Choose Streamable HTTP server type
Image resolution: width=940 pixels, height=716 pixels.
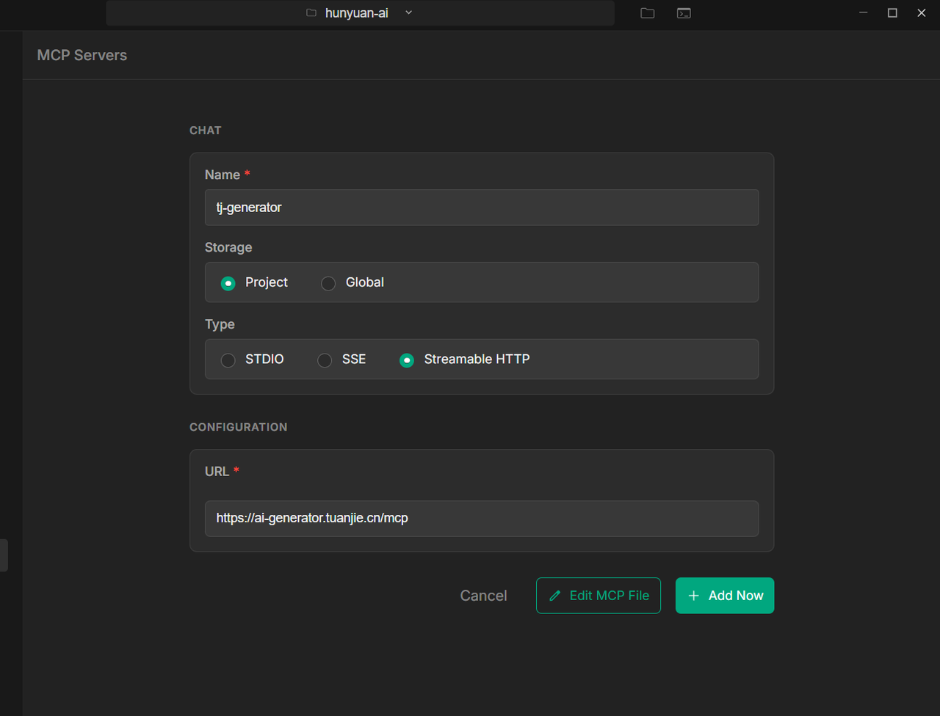(465, 359)
